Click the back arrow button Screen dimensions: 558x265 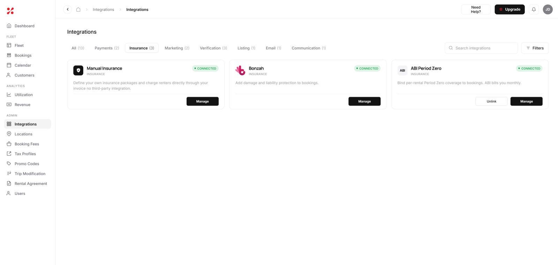pyautogui.click(x=68, y=9)
